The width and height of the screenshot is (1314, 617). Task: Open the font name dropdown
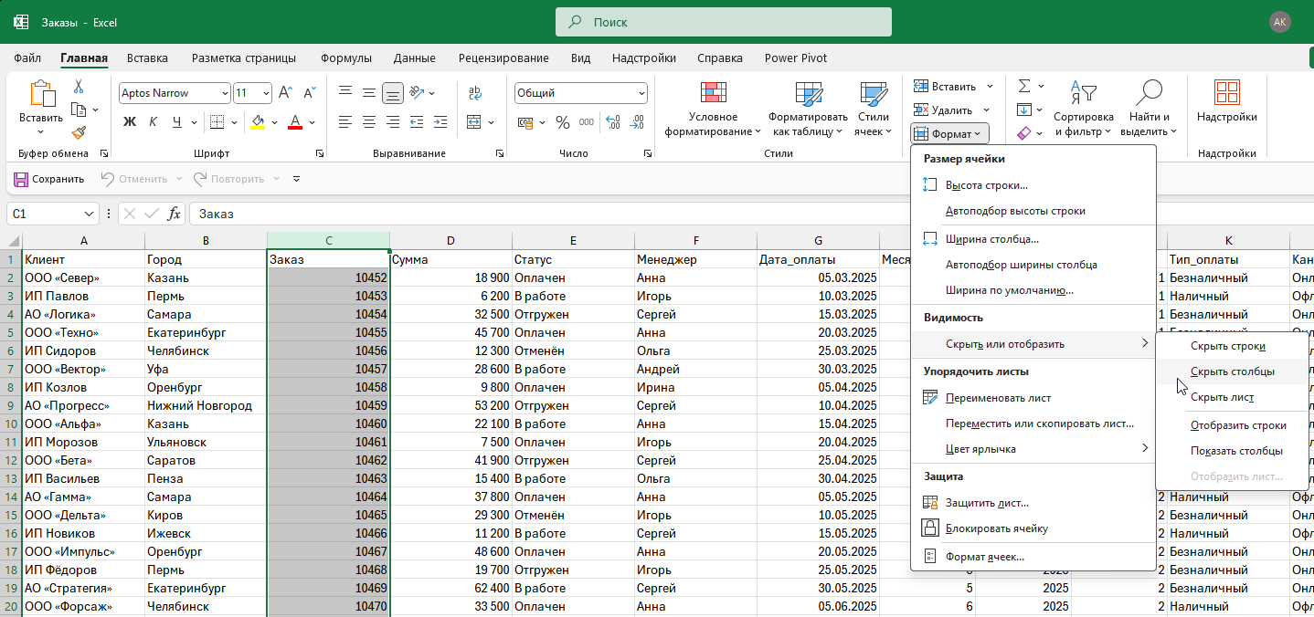(225, 93)
